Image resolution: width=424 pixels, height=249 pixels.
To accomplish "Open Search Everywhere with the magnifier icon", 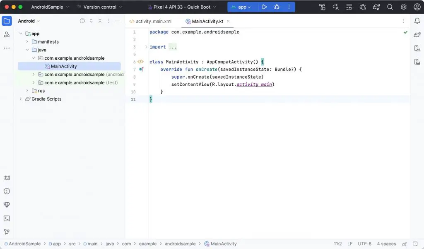I will [390, 7].
